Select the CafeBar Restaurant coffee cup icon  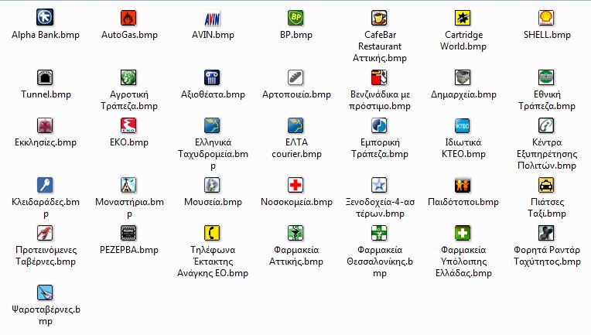pos(379,17)
